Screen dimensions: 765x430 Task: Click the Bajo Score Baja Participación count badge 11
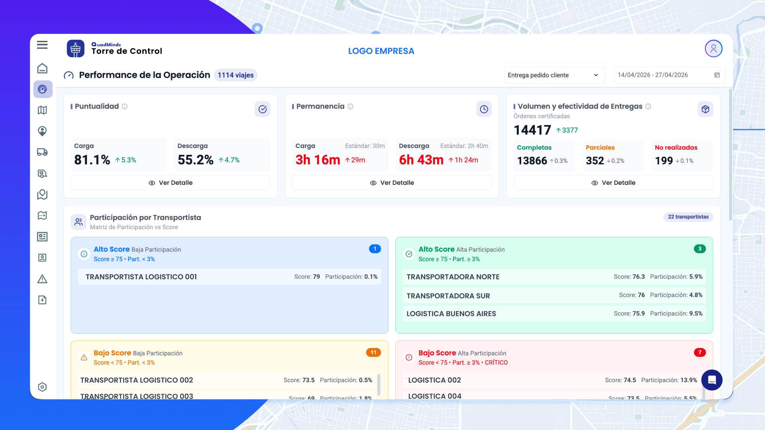point(373,352)
